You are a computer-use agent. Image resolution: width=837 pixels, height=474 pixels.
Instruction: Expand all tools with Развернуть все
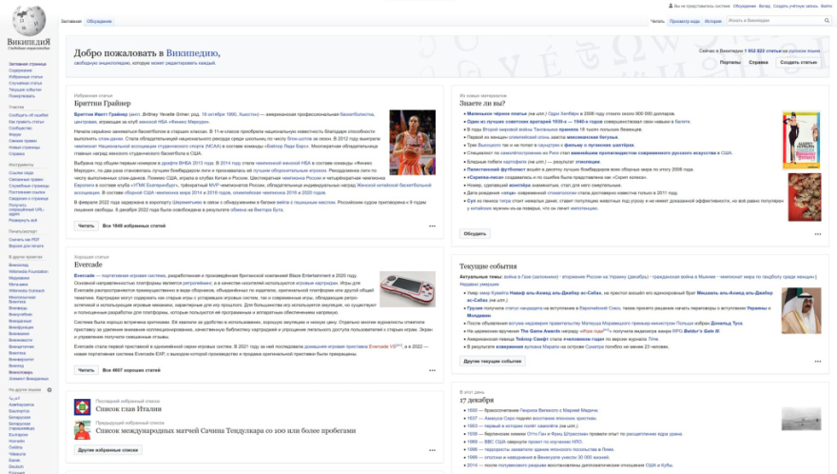(21, 218)
